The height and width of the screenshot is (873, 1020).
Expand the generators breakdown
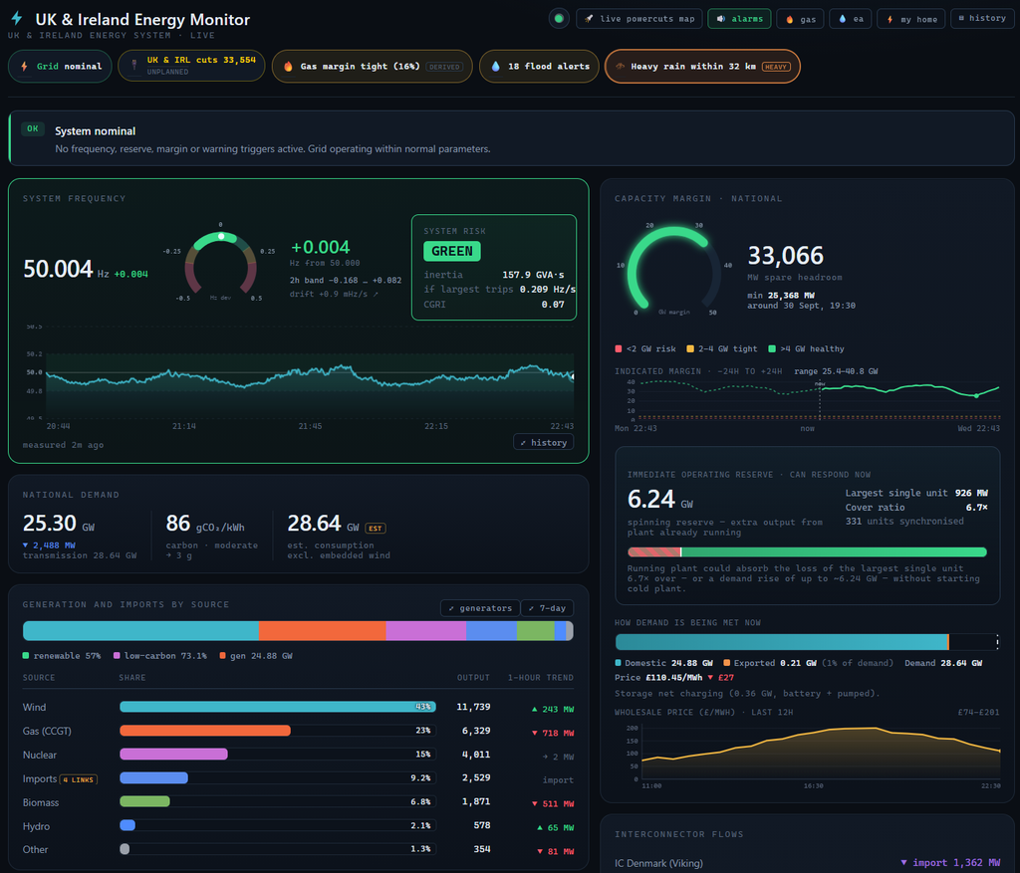(x=480, y=608)
